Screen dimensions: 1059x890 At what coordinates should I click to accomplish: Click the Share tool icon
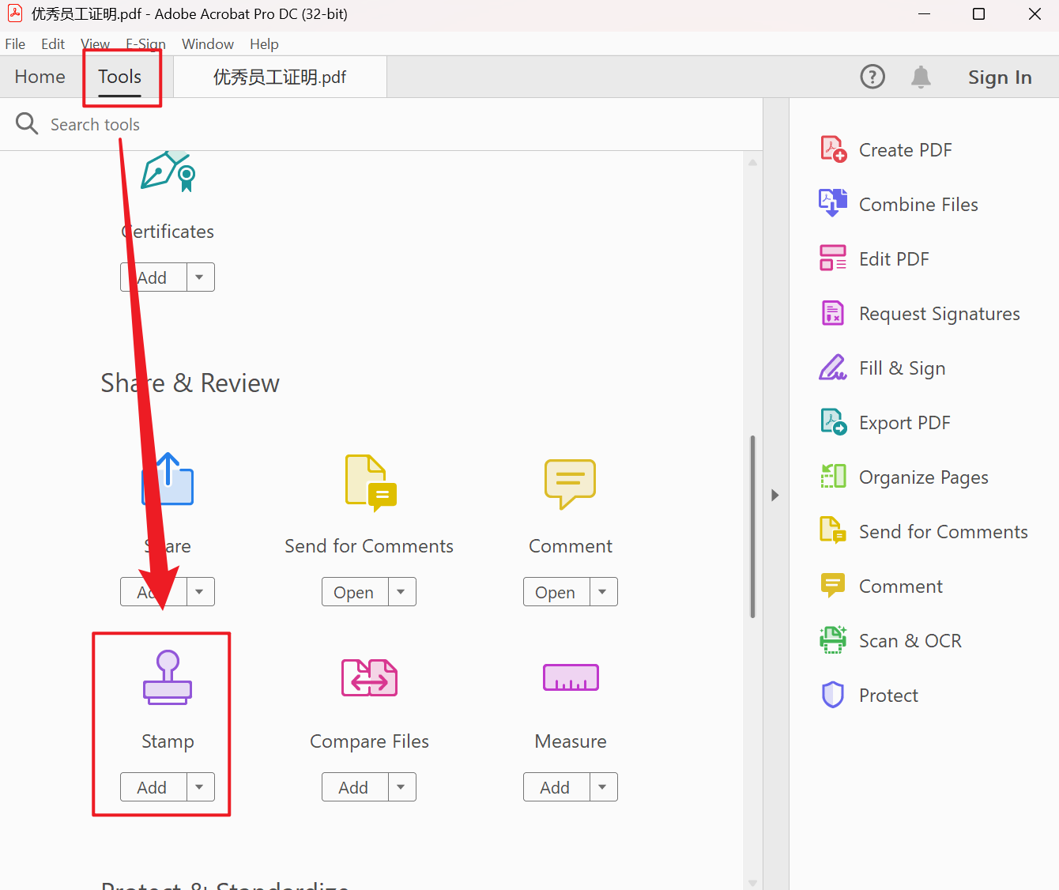(168, 479)
